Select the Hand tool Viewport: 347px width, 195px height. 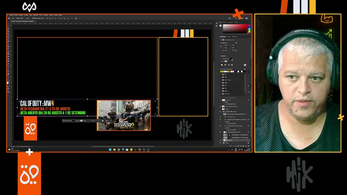(x=8, y=74)
